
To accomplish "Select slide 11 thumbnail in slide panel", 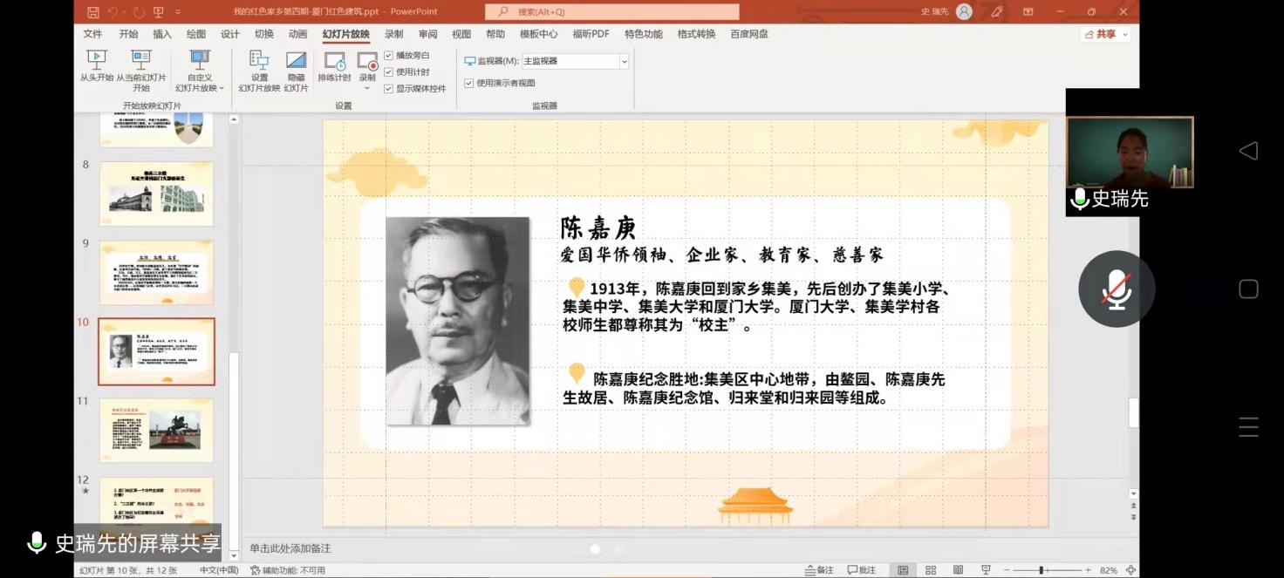I will [x=156, y=431].
